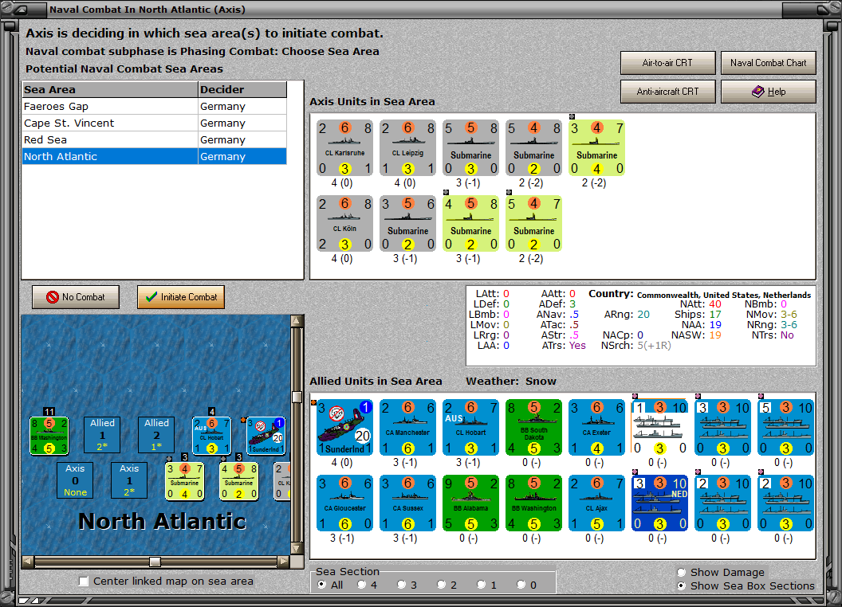Click the map scroll left arrow
The width and height of the screenshot is (842, 607).
(x=28, y=562)
